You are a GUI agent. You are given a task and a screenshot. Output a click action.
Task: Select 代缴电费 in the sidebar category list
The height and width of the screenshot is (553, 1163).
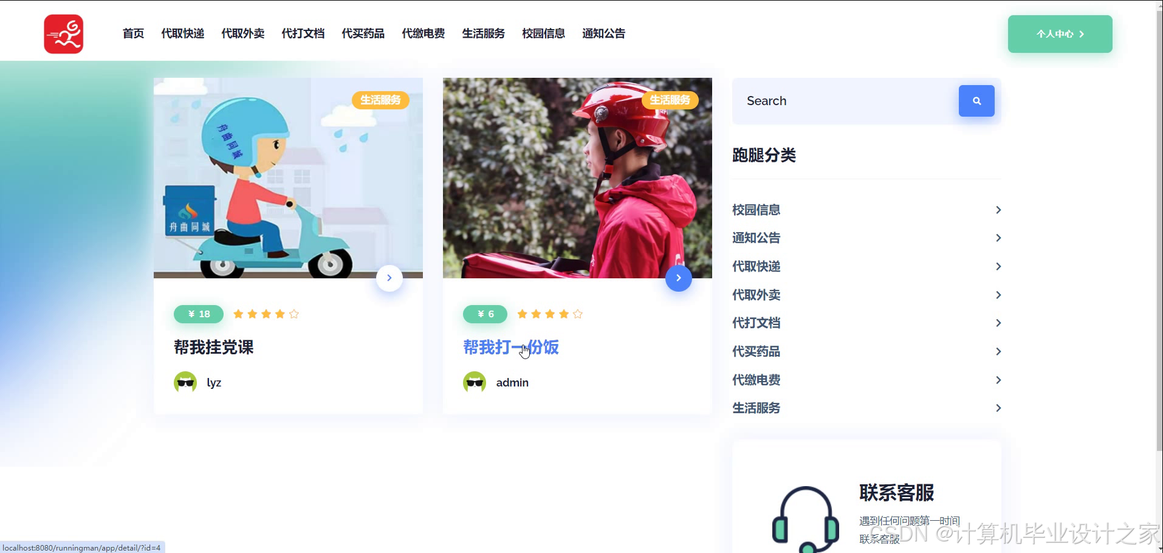click(756, 380)
